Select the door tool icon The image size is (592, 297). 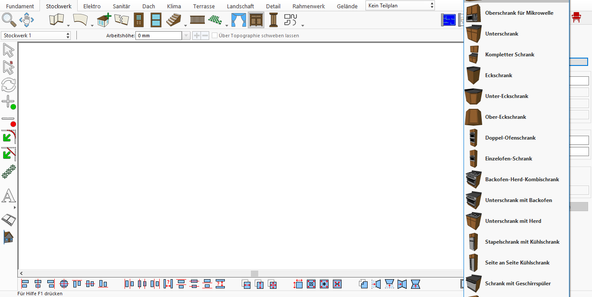[138, 20]
